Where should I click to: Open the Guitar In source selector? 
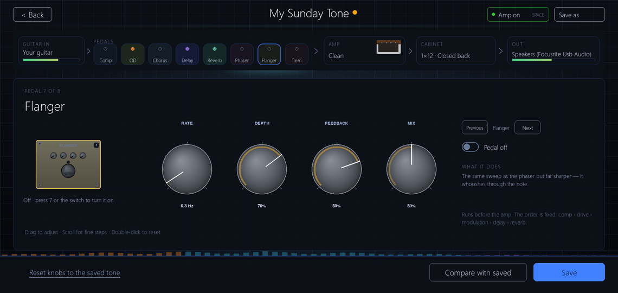click(51, 51)
